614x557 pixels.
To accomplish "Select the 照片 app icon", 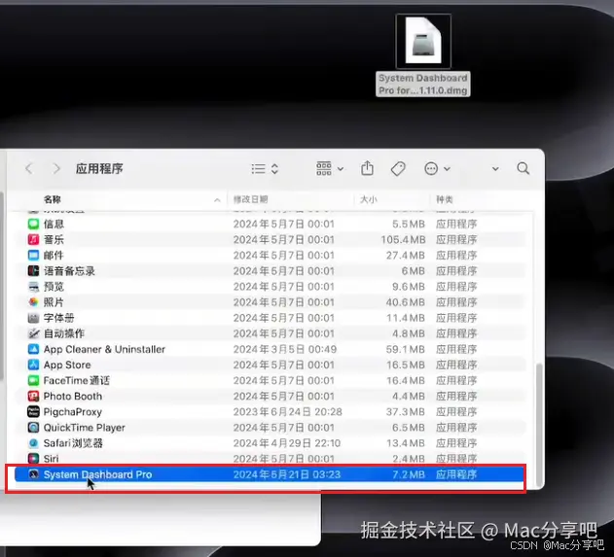I will pyautogui.click(x=34, y=302).
